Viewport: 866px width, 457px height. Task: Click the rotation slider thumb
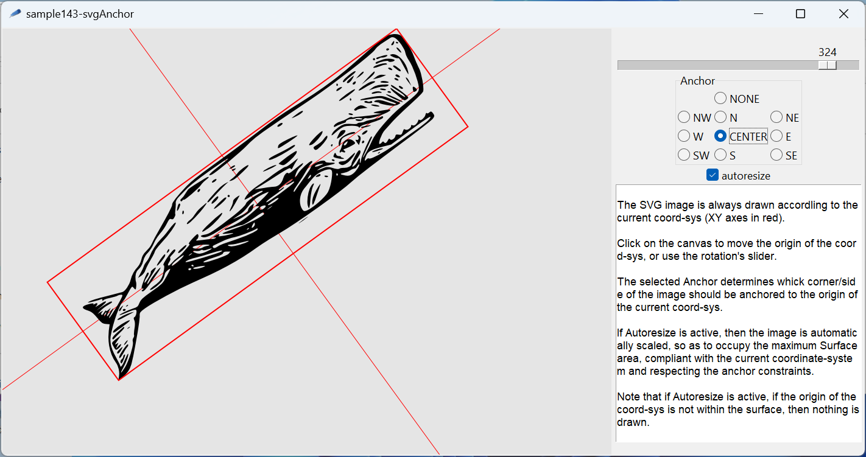[x=828, y=65]
